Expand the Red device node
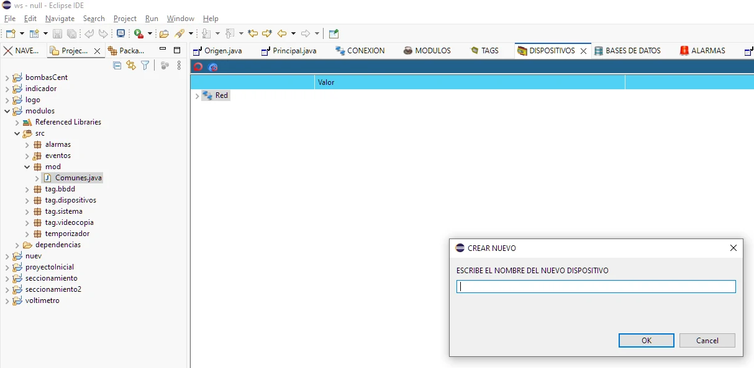Viewport: 754px width, 368px height. pyautogui.click(x=197, y=95)
